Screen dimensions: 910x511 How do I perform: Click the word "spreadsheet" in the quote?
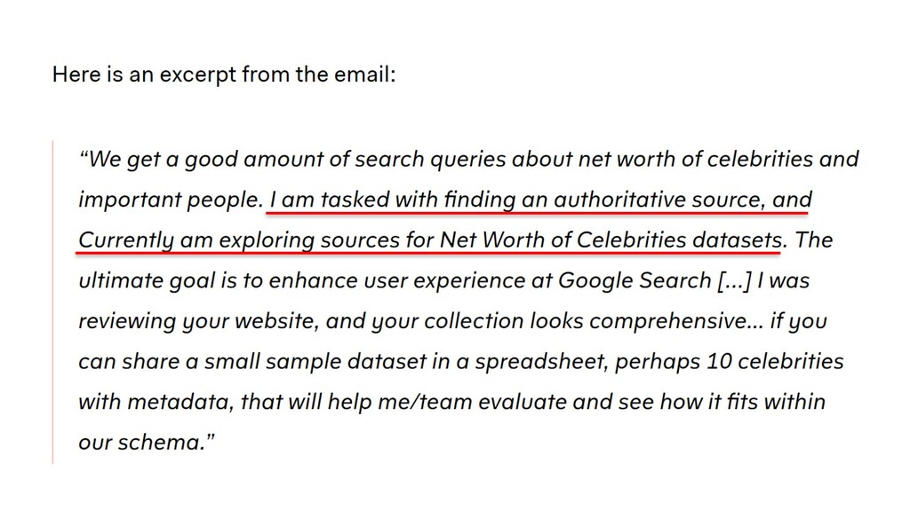pos(541,362)
